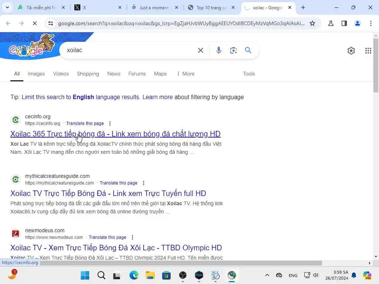Select the Images results tab
This screenshot has width=379, height=284.
pyautogui.click(x=36, y=74)
